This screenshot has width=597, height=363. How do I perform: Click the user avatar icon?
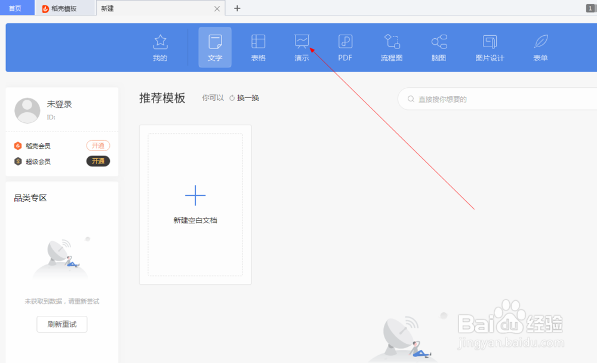27,110
